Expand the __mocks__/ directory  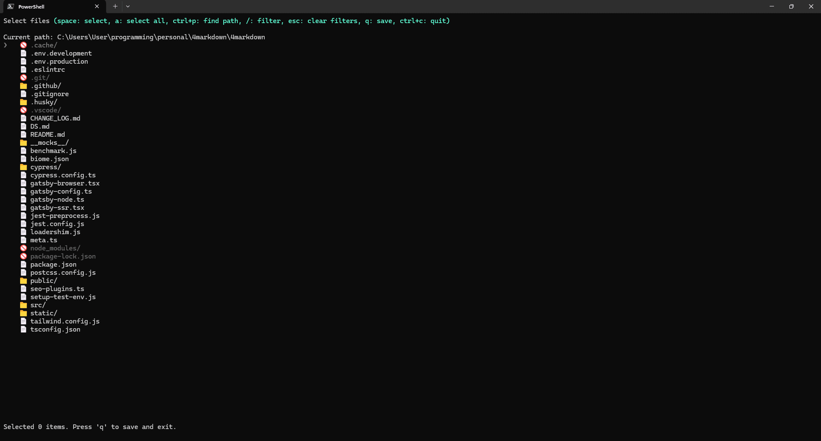click(50, 142)
